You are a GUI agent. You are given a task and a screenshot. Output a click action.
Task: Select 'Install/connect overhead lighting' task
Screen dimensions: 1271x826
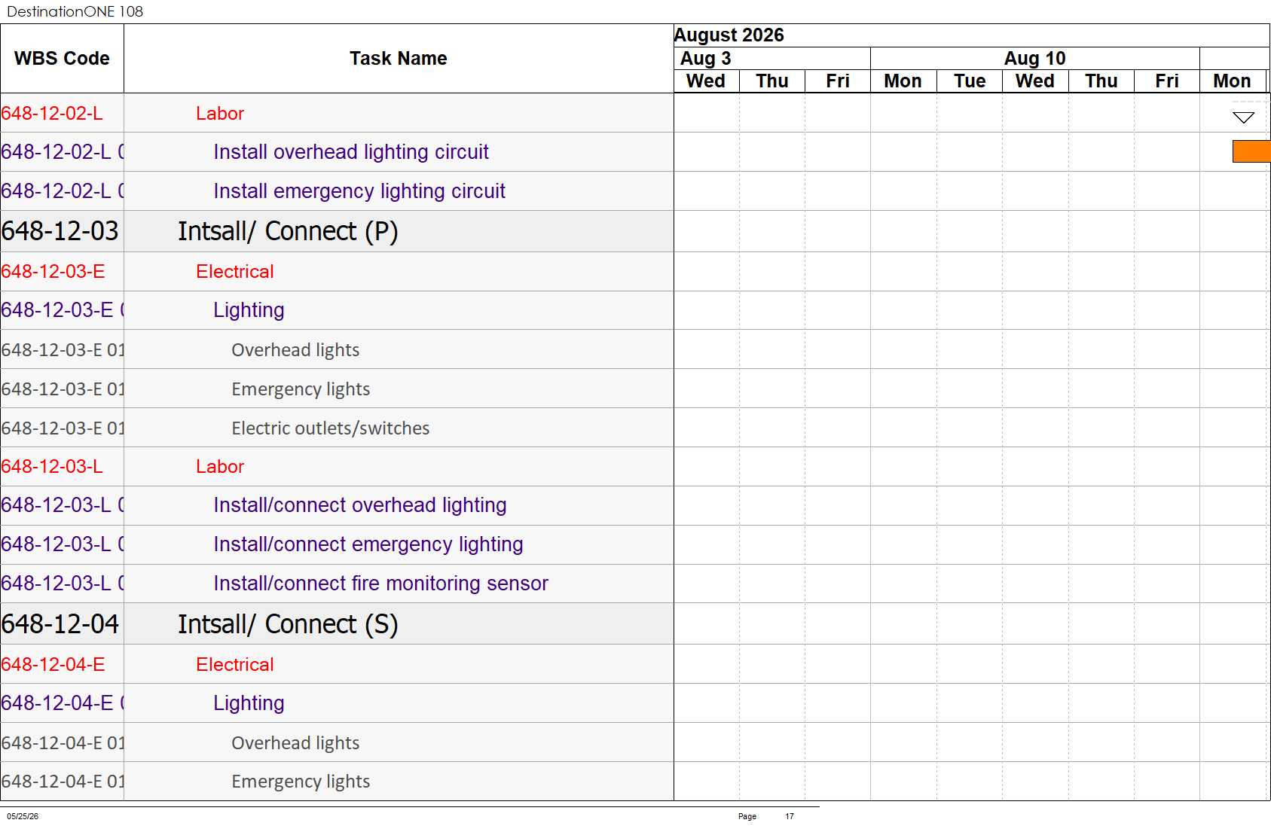360,505
